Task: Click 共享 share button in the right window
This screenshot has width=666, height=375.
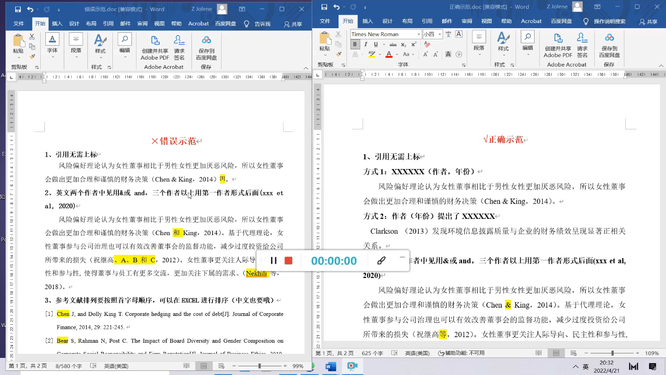Action: [648, 22]
